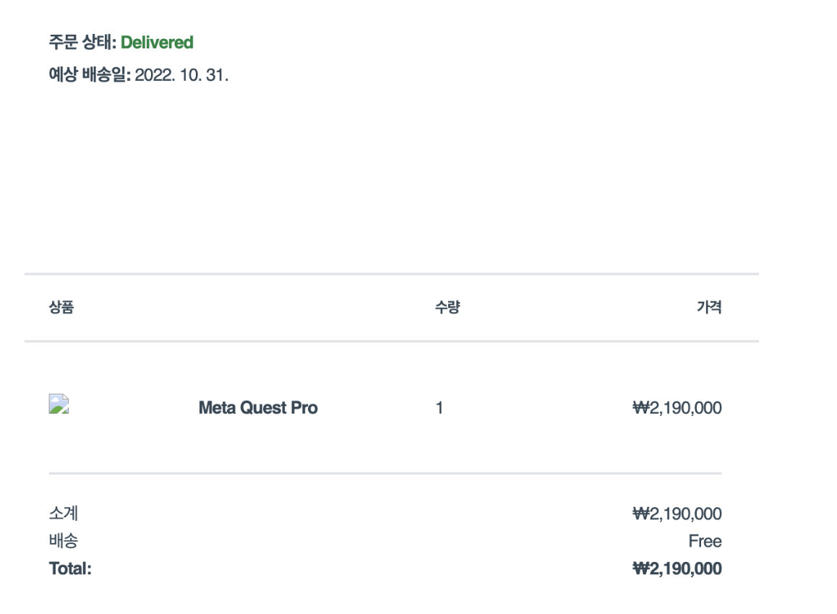Image resolution: width=837 pixels, height=614 pixels.
Task: Click the 수량 column header
Action: coord(447,308)
